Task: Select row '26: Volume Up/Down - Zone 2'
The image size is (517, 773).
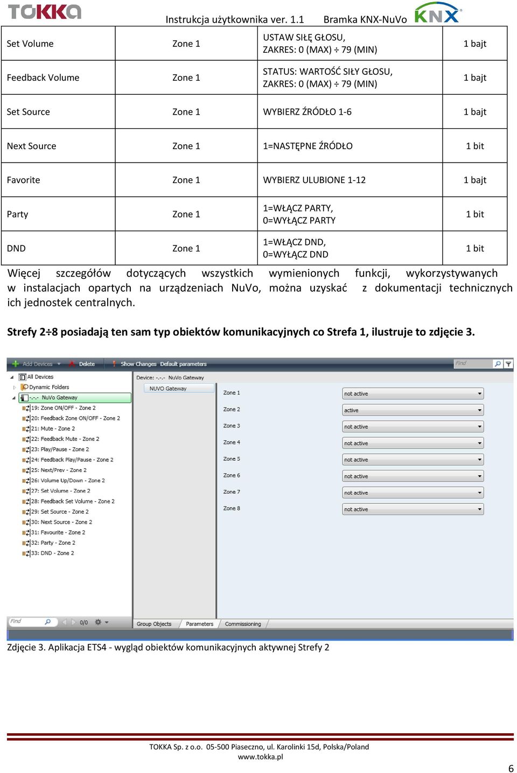Action: click(x=68, y=481)
